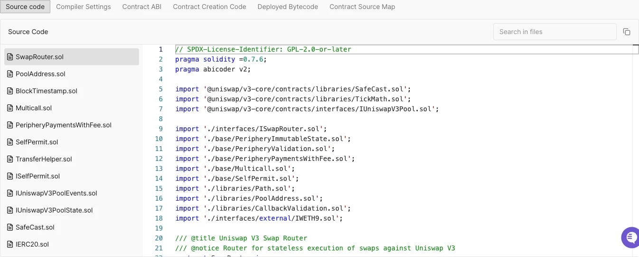Click file icon beside PoolAddress.sol
Viewport: 639px width, 257px height.
(x=9, y=74)
